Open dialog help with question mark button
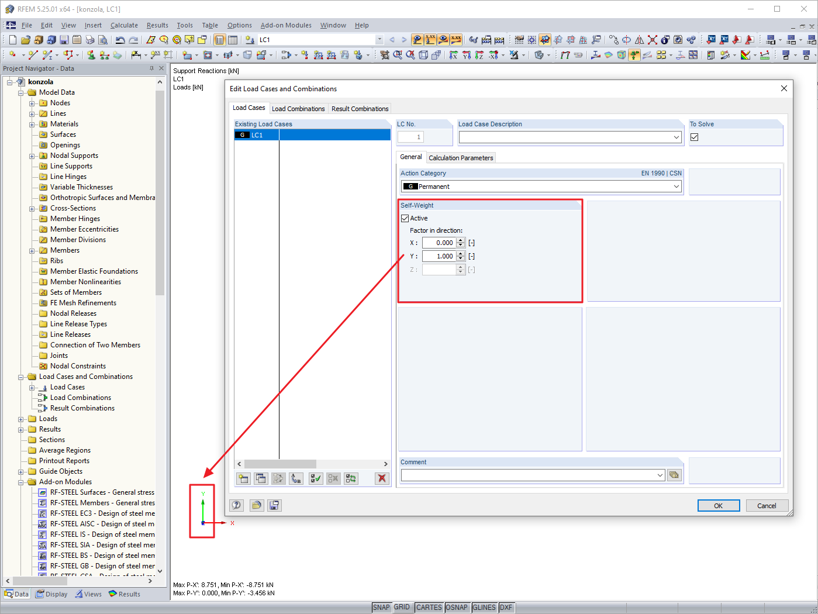 [236, 505]
